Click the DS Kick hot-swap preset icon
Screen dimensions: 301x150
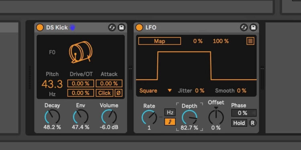pos(112,28)
